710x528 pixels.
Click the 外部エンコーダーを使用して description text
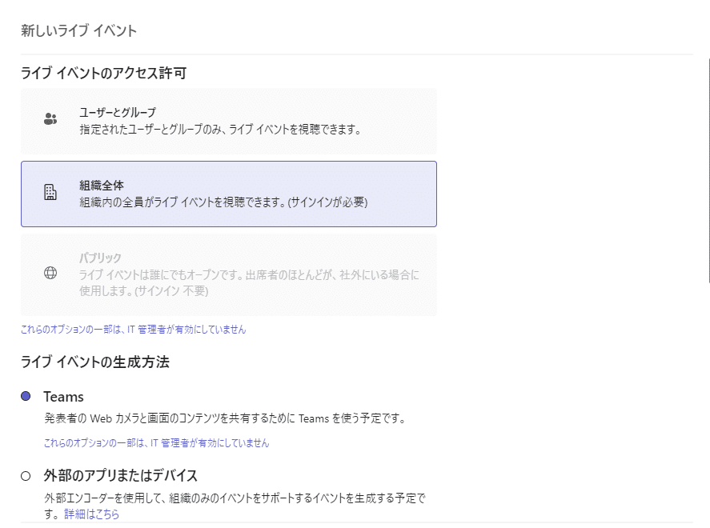pyautogui.click(x=235, y=506)
